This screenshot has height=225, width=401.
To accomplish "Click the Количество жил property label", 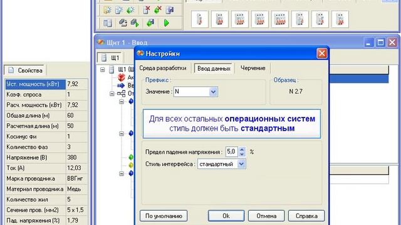I will (27, 199).
